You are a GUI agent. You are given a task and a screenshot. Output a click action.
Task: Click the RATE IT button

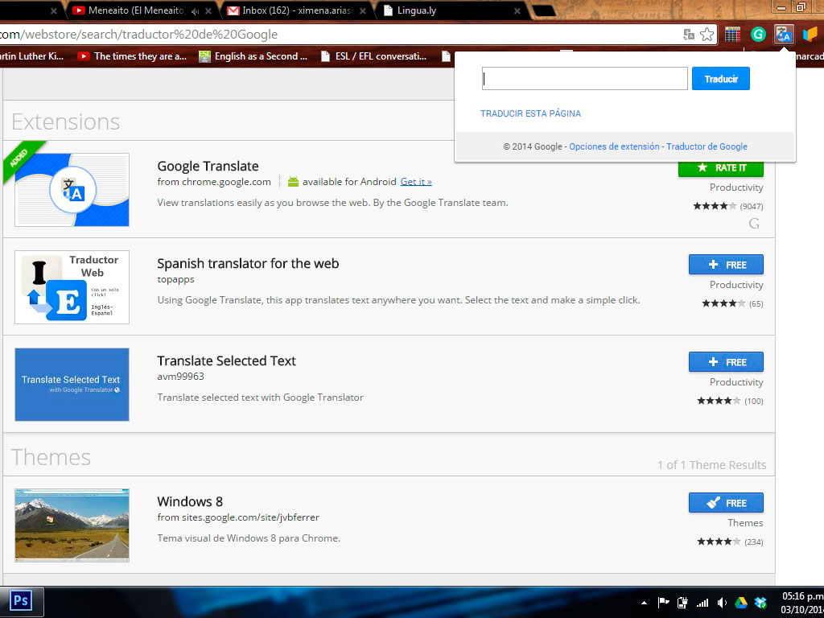coord(720,168)
